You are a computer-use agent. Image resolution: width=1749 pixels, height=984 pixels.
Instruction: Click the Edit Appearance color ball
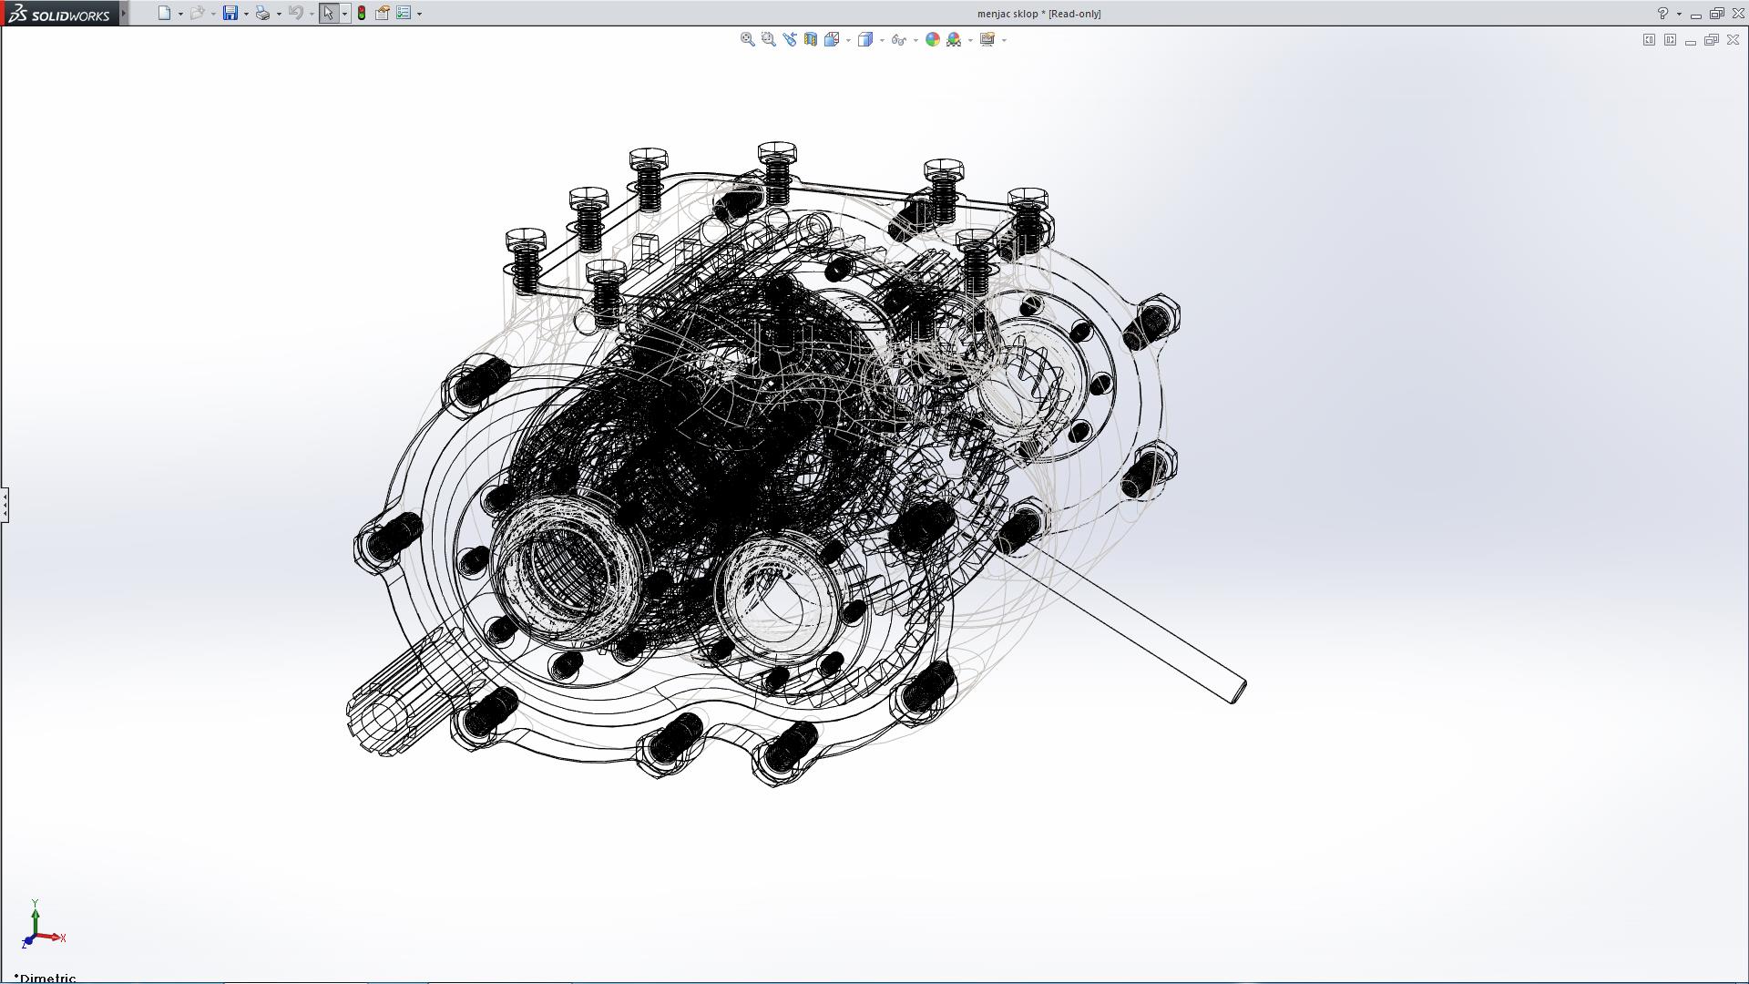[932, 39]
